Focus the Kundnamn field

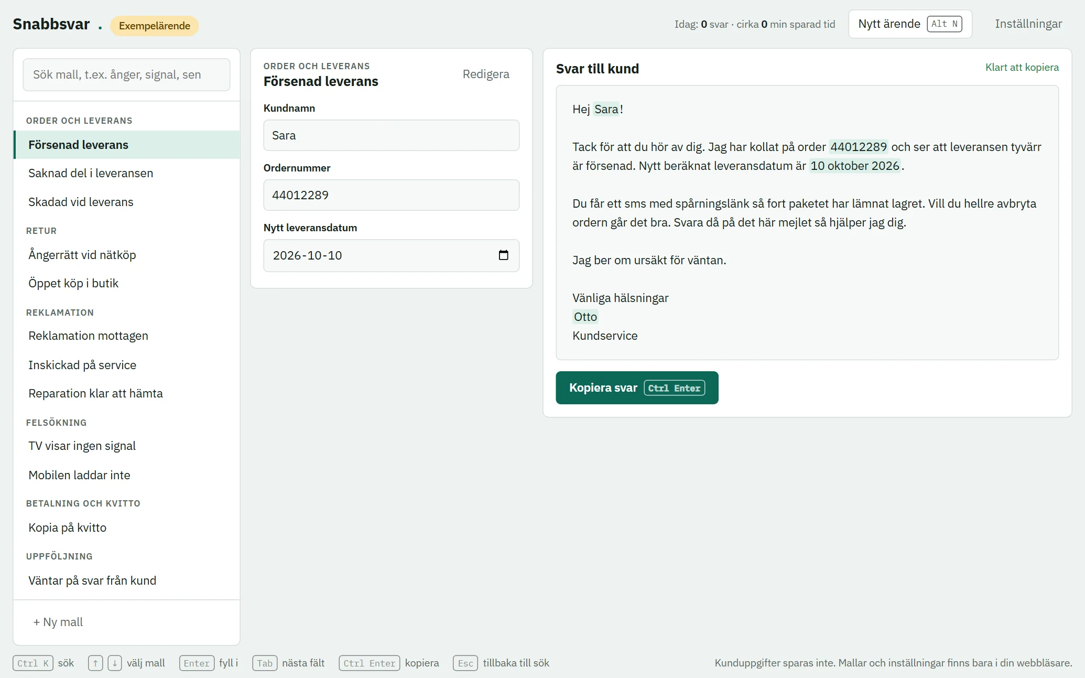tap(391, 135)
